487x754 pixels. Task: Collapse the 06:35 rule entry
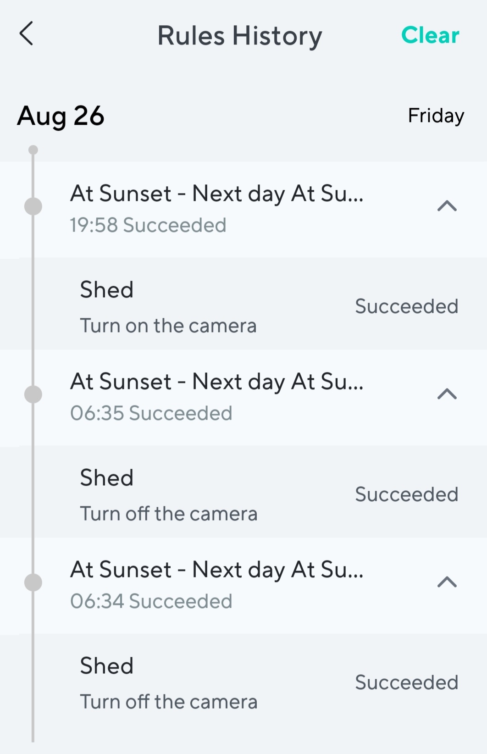click(447, 394)
